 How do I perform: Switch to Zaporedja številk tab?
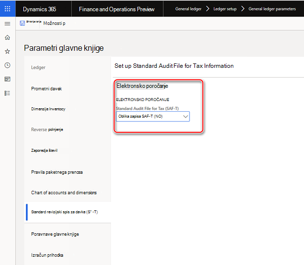(44, 151)
